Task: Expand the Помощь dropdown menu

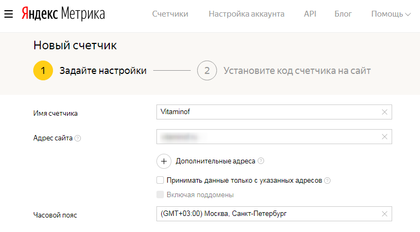Action: 387,14
